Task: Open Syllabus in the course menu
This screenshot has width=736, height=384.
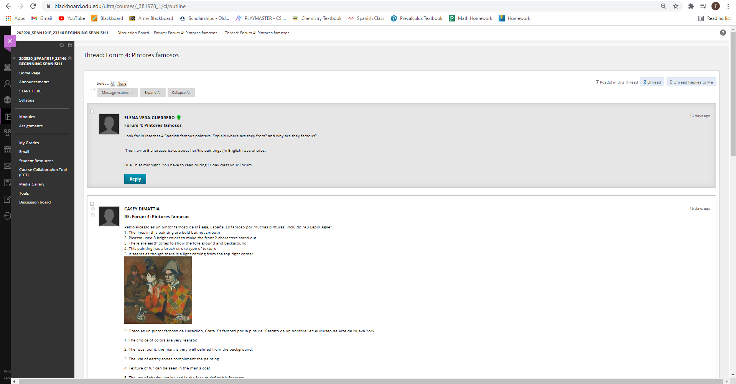Action: pos(27,100)
